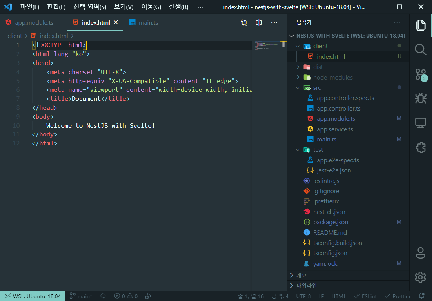The image size is (432, 301).
Task: Open app.module.ts in the explorer
Action: click(x=348, y=119)
